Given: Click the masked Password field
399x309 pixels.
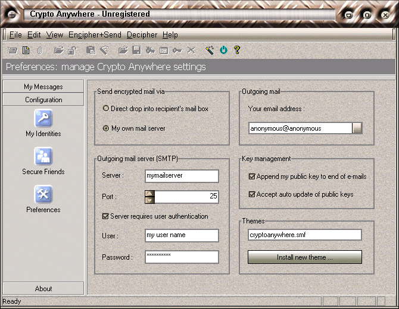Looking at the screenshot, I should tap(182, 257).
